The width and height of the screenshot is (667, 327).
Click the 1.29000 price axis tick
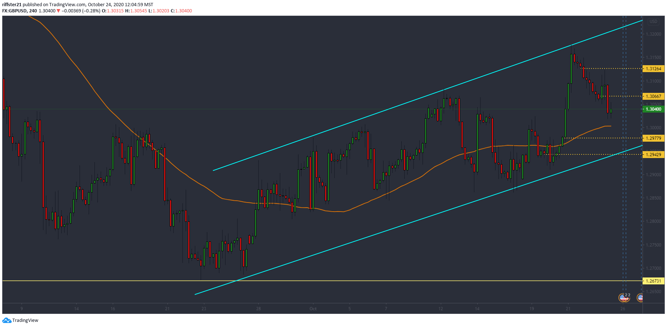click(x=653, y=175)
